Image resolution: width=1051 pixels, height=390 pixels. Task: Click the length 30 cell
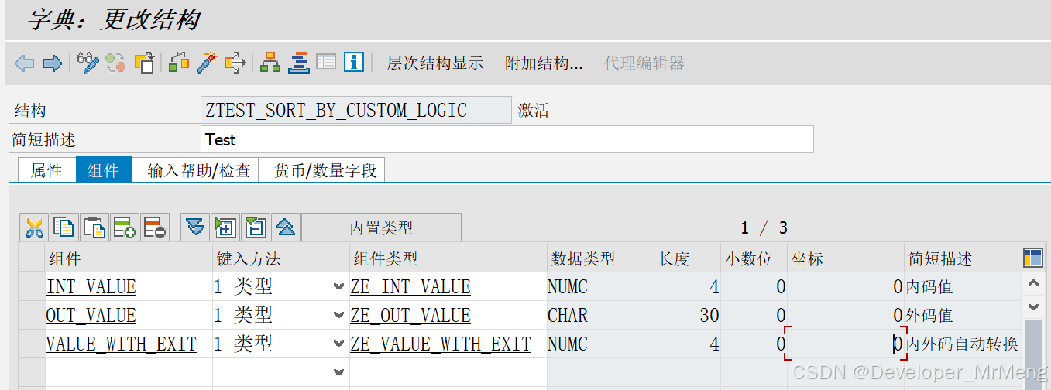pyautogui.click(x=688, y=316)
